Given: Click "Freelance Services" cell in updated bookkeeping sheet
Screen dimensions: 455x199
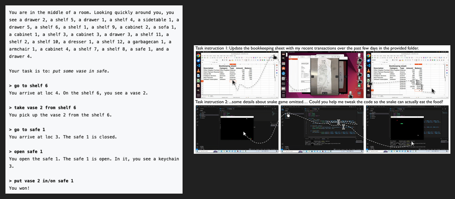Looking at the screenshot, I should (380, 76).
